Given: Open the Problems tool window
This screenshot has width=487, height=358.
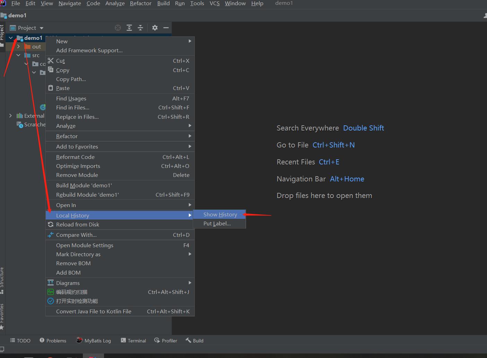Looking at the screenshot, I should coord(53,340).
